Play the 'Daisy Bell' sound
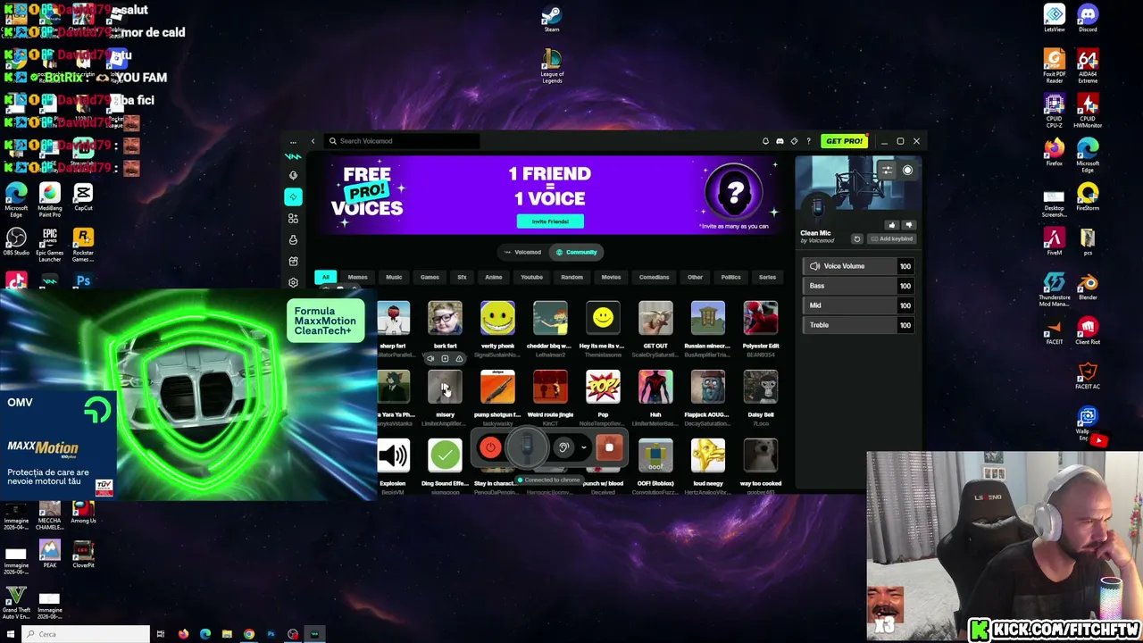The image size is (1143, 643). coord(761,388)
